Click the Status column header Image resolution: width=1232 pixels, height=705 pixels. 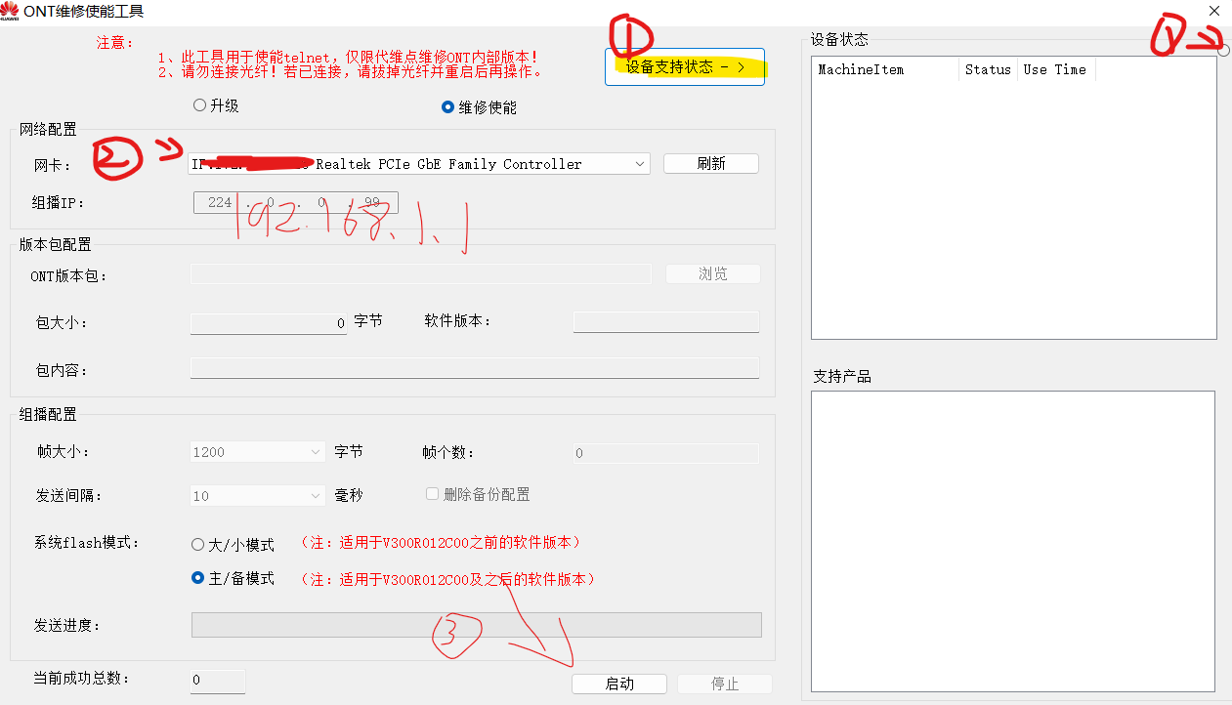988,69
